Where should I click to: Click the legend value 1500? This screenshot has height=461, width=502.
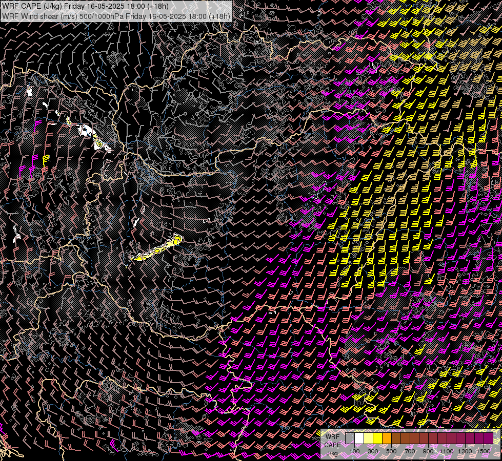pos(484,451)
